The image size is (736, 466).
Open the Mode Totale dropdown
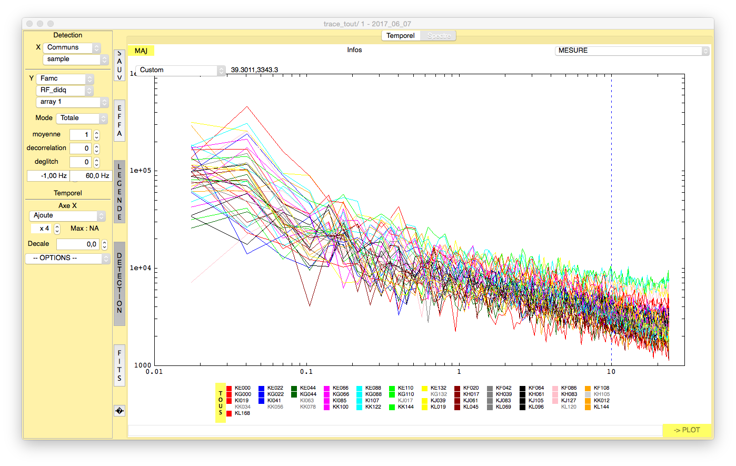pyautogui.click(x=82, y=118)
